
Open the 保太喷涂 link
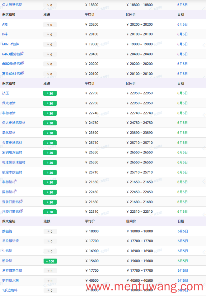pos(9,103)
